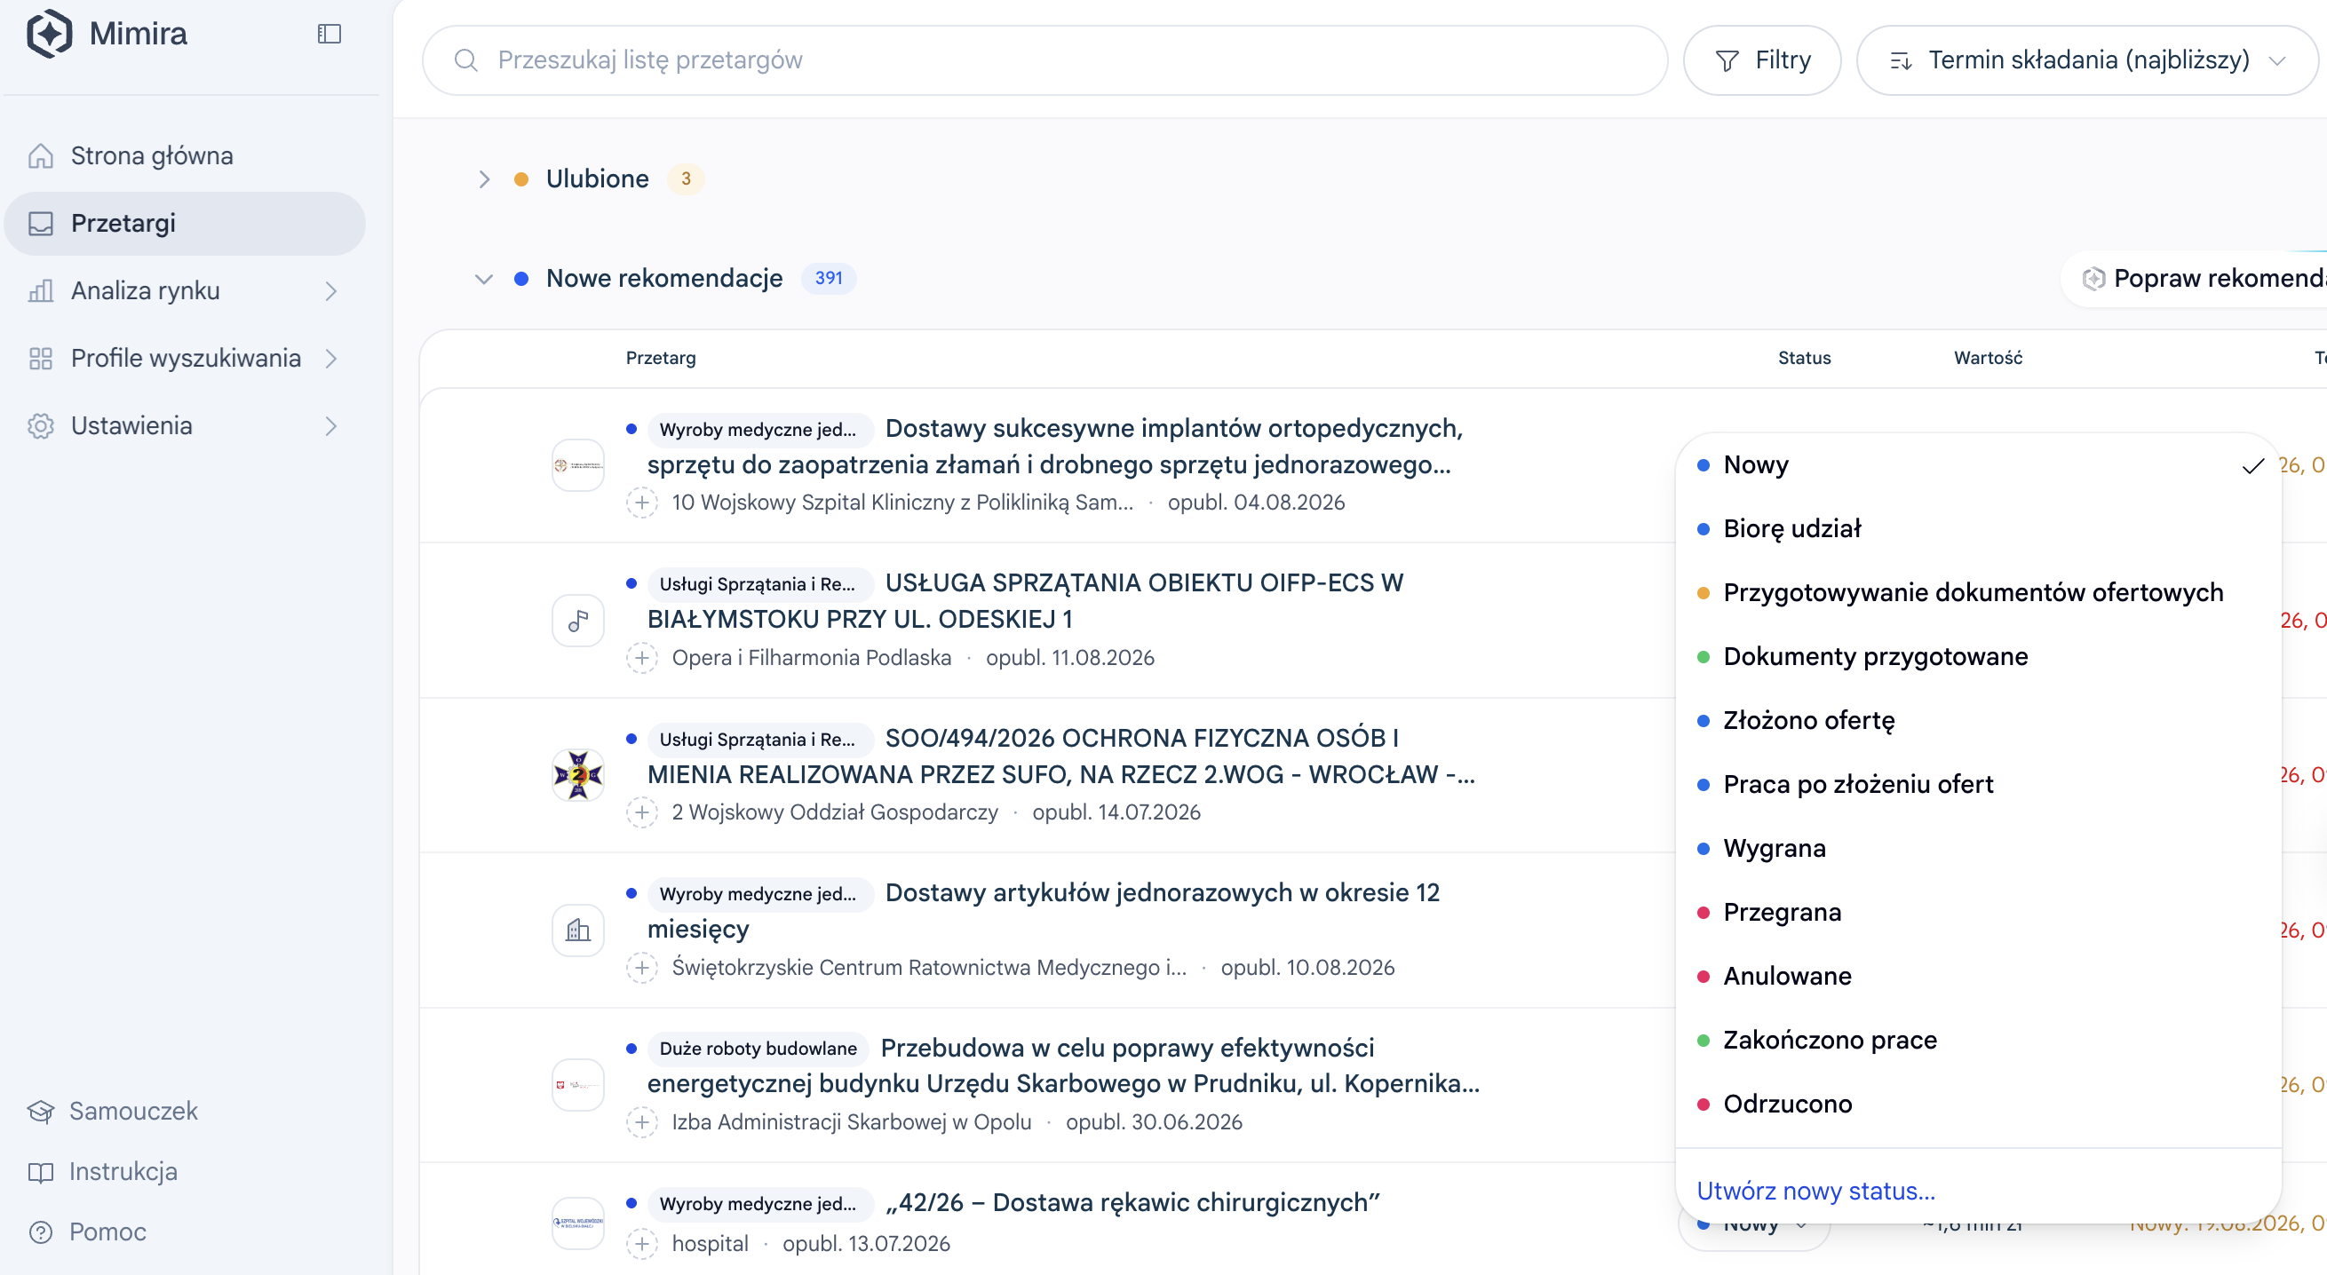
Task: Open the Samouczek graduation cap icon
Action: point(41,1111)
